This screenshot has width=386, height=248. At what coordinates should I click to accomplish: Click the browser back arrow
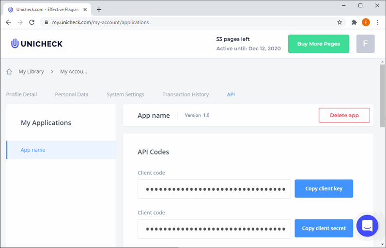click(x=8, y=22)
